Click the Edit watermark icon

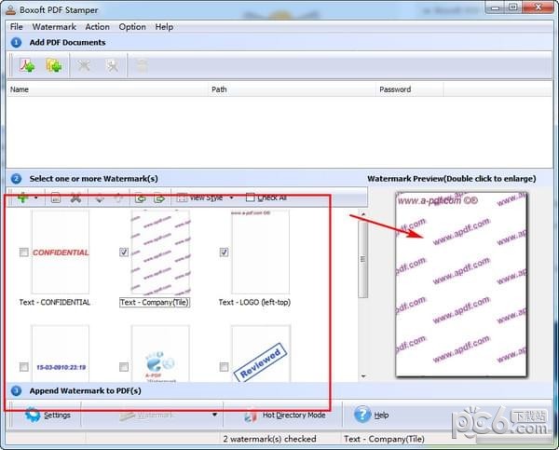(56, 198)
